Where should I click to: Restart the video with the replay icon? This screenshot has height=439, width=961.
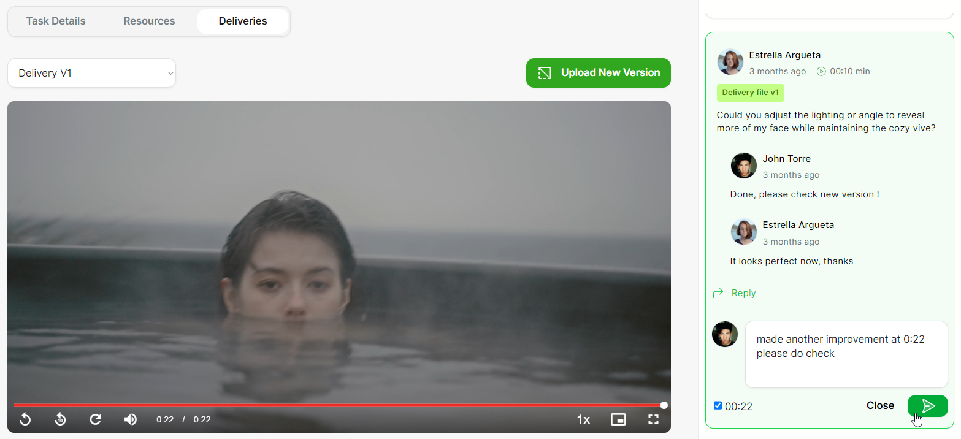point(25,419)
